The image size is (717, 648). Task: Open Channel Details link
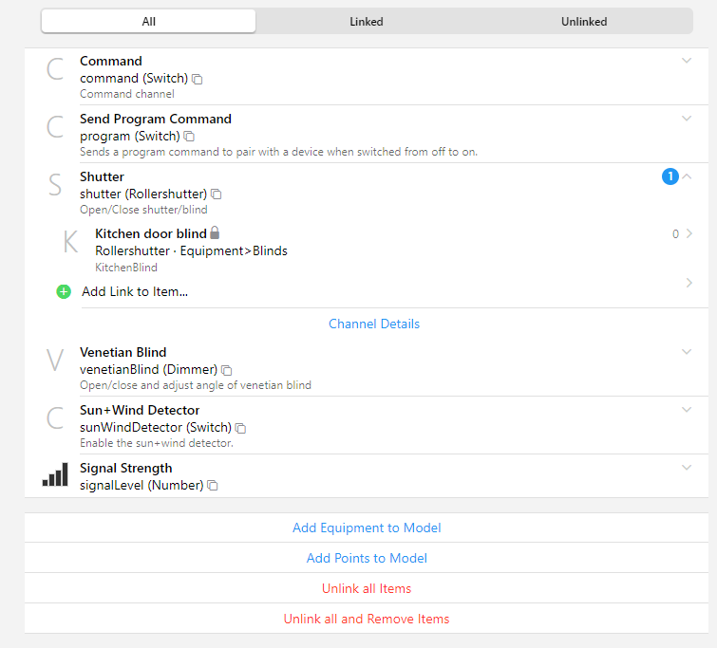click(373, 324)
